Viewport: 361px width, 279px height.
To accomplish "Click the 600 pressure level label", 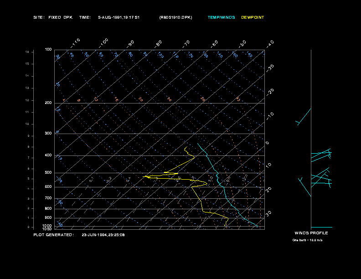I will point(48,187).
